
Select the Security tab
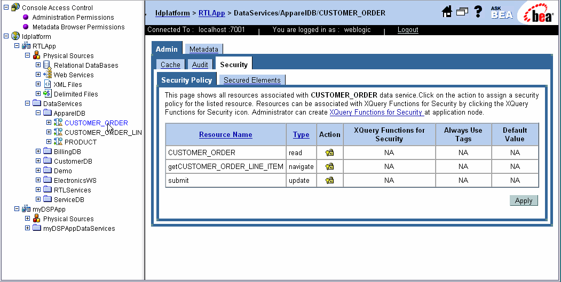point(234,65)
